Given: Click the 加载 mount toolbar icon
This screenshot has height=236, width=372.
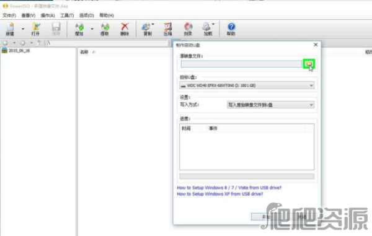Looking at the screenshot, I should coord(208,29).
